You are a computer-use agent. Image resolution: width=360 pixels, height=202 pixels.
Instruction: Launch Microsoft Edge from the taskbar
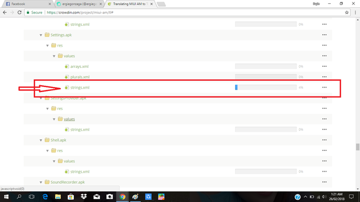[45, 197]
